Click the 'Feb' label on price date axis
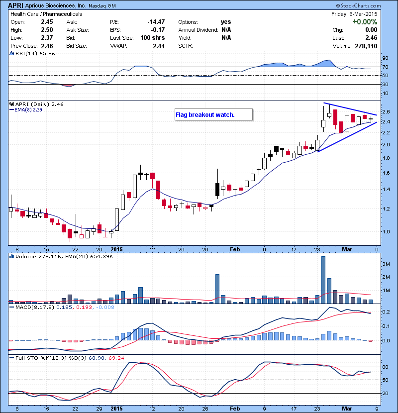This screenshot has height=413, width=398. click(x=234, y=249)
